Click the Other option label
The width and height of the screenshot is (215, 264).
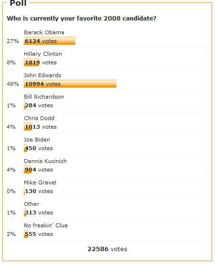[31, 204]
